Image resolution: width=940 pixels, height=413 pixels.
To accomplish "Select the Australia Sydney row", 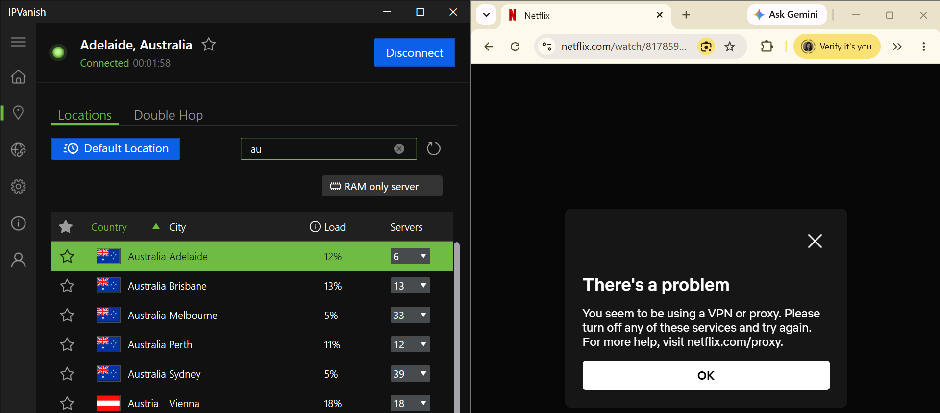I will click(x=252, y=374).
